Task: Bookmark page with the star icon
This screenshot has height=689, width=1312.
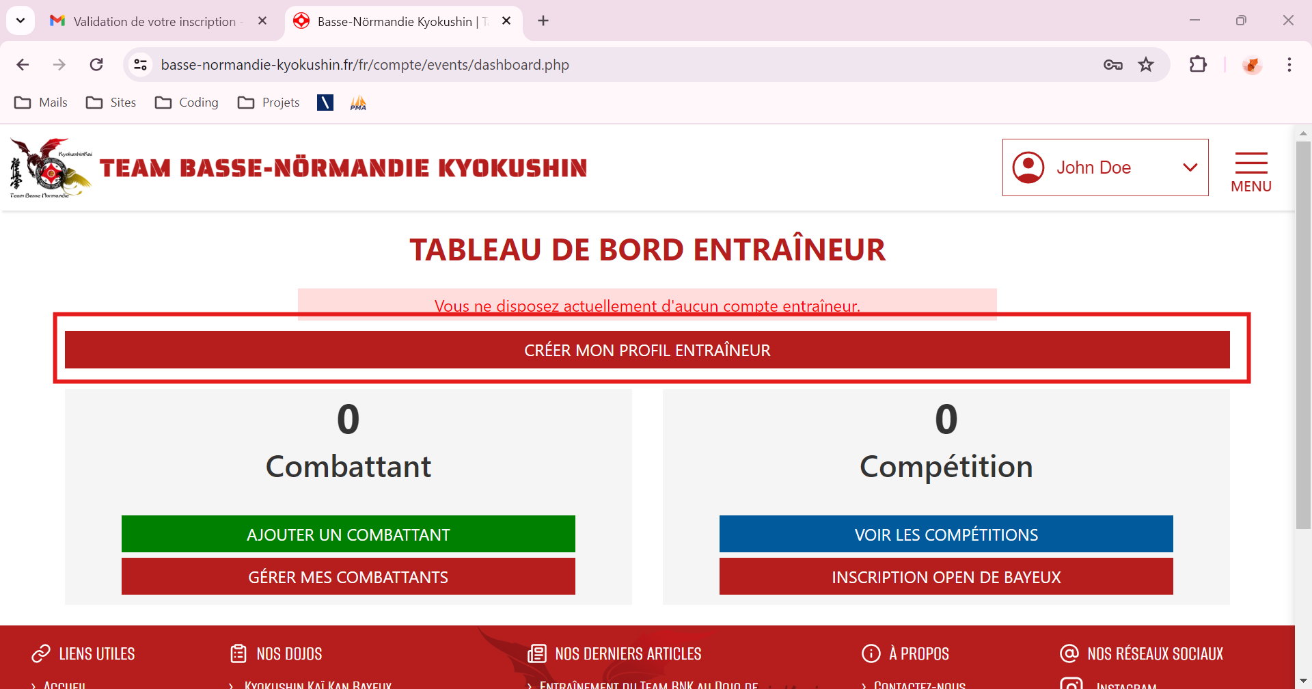Action: point(1146,65)
